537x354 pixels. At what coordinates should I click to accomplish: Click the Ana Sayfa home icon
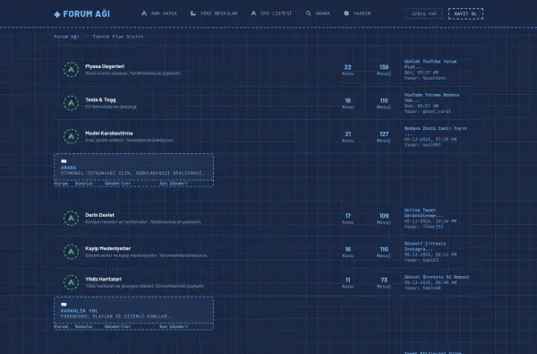pyautogui.click(x=144, y=13)
